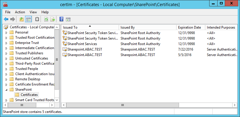The image size is (240, 117).
Task: Click the Export List toolbar icon
Action: (53, 19)
